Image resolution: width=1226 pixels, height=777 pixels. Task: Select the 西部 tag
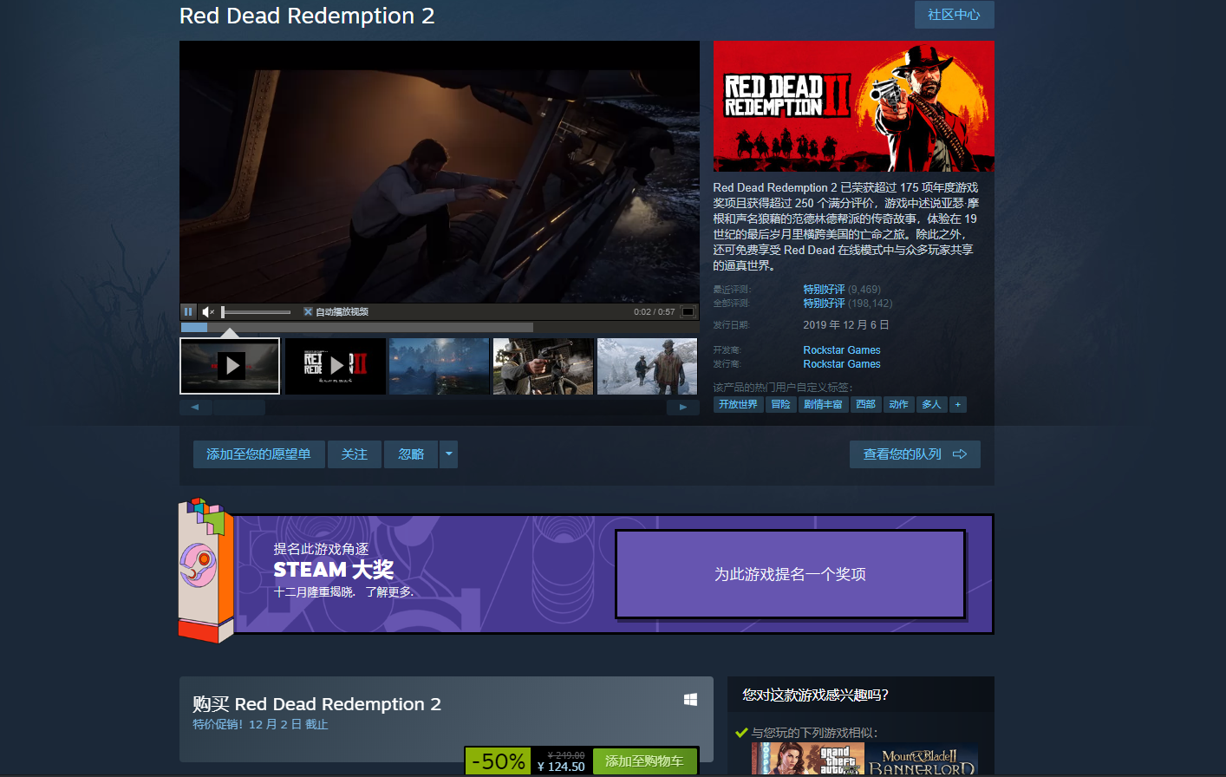point(865,404)
